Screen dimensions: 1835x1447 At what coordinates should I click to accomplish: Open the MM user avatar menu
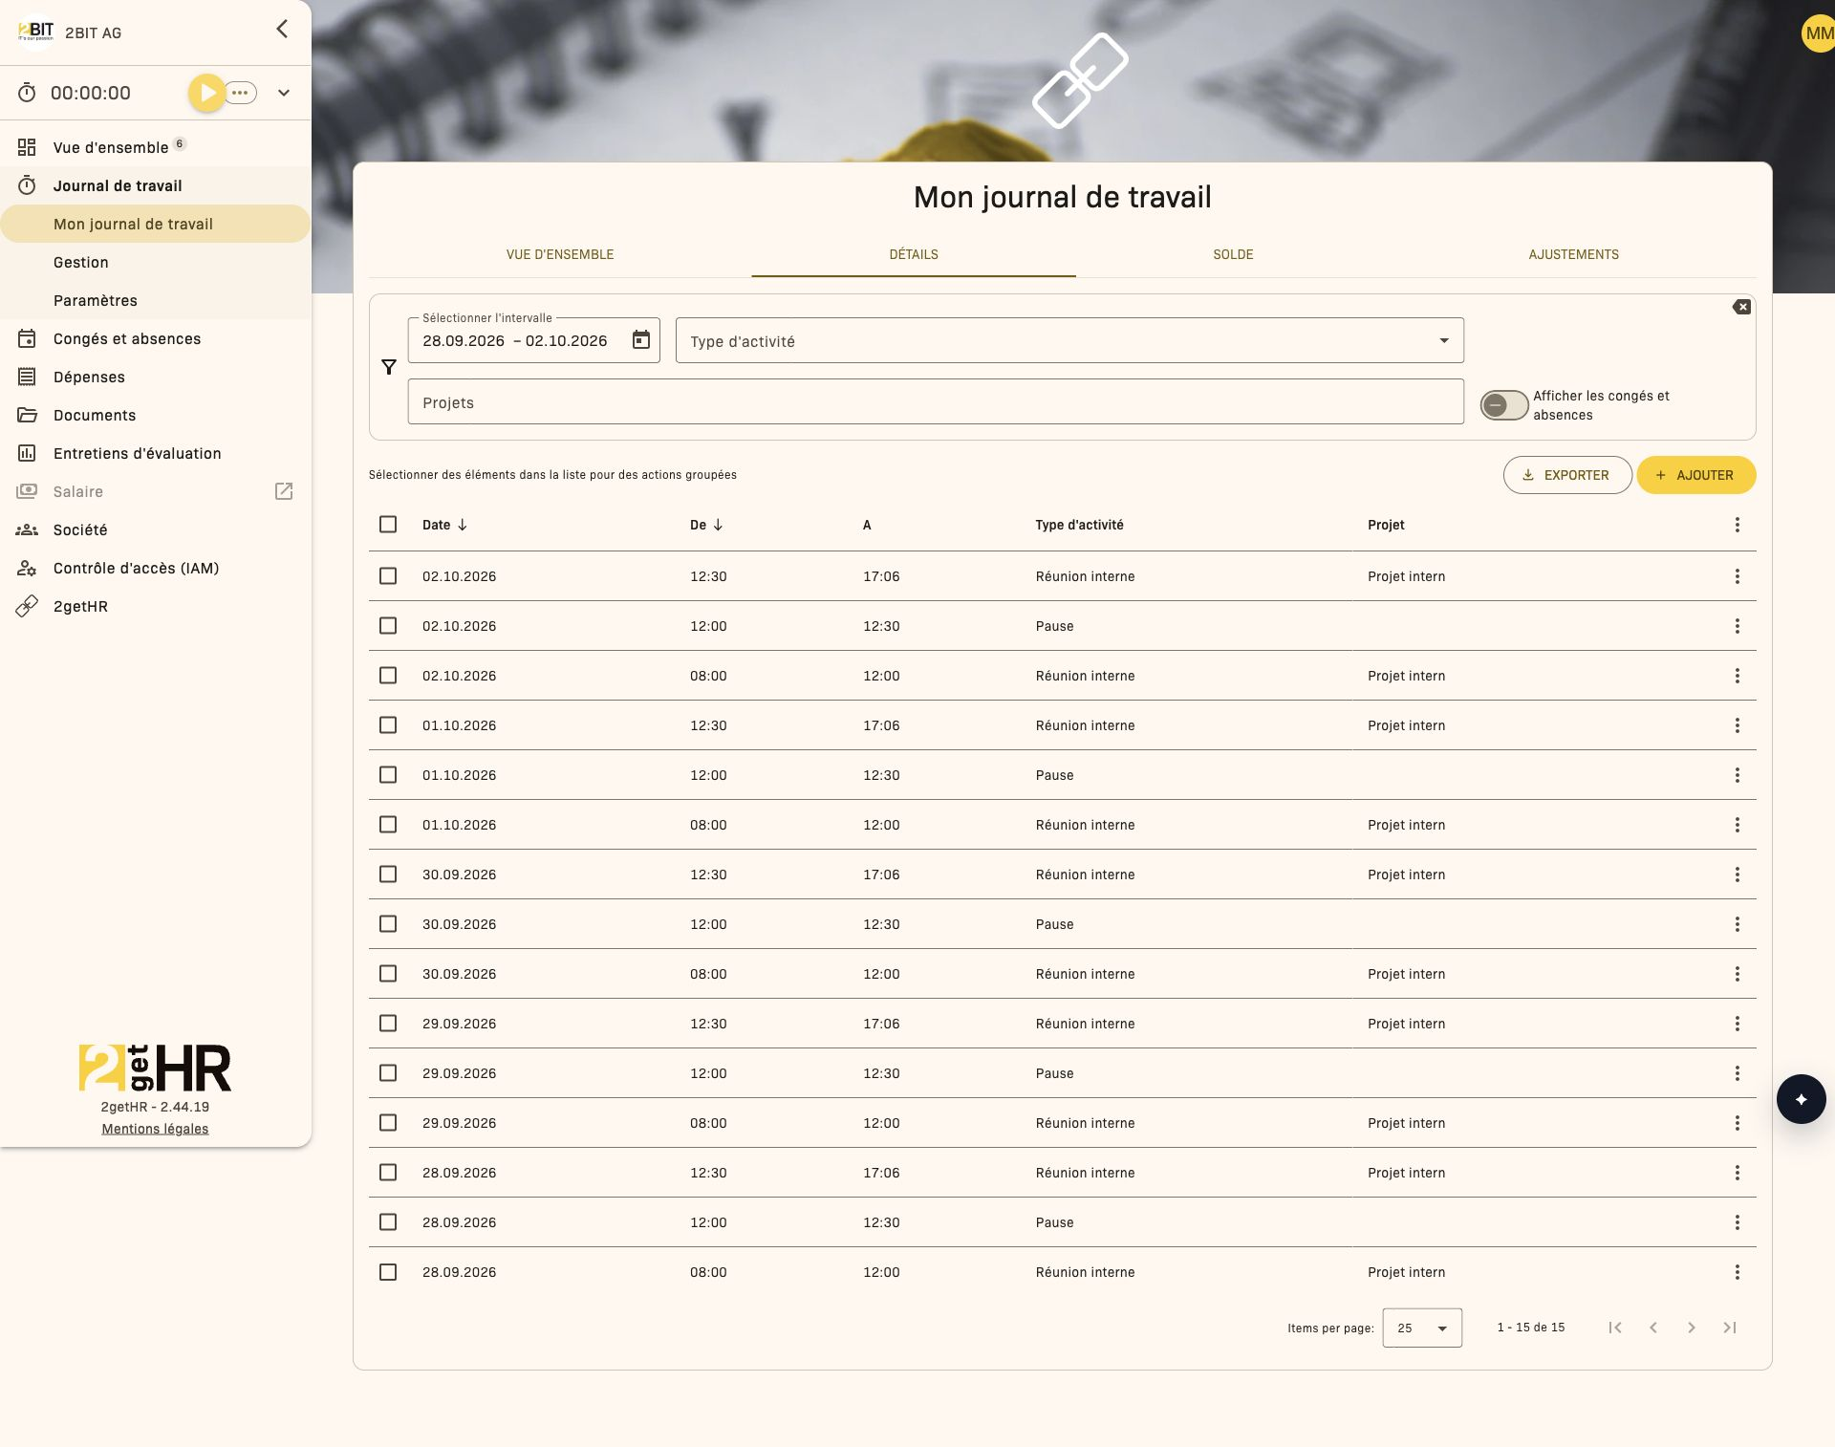(1818, 33)
